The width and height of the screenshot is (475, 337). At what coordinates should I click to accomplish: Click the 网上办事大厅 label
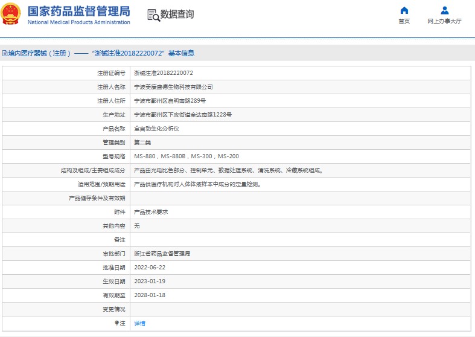click(x=444, y=21)
